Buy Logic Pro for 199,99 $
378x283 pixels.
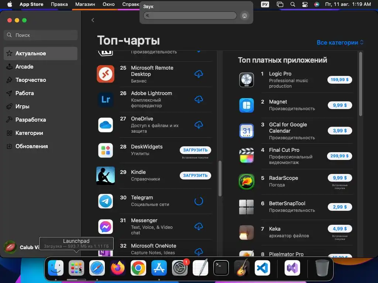point(340,80)
